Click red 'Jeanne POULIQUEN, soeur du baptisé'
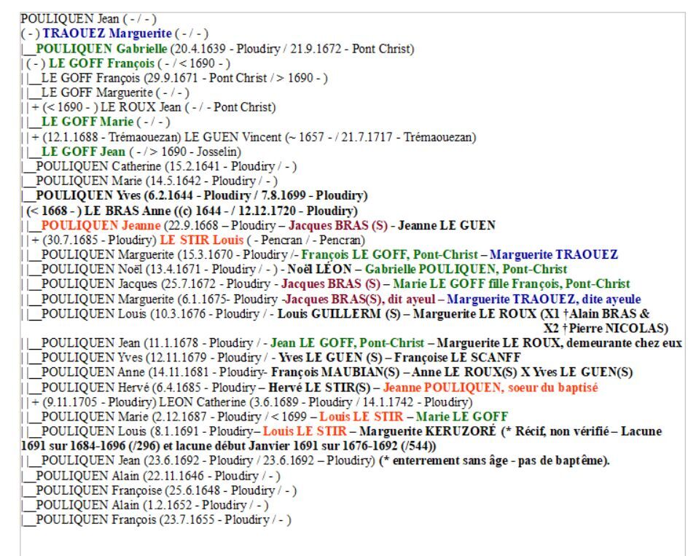Screen dimensions: 696x556 coord(490,388)
